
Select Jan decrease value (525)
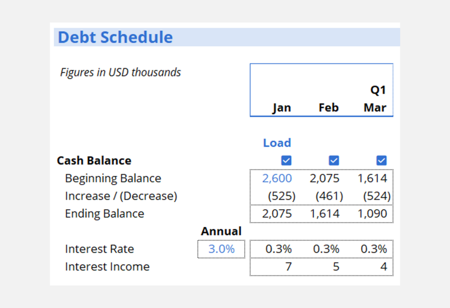282,196
